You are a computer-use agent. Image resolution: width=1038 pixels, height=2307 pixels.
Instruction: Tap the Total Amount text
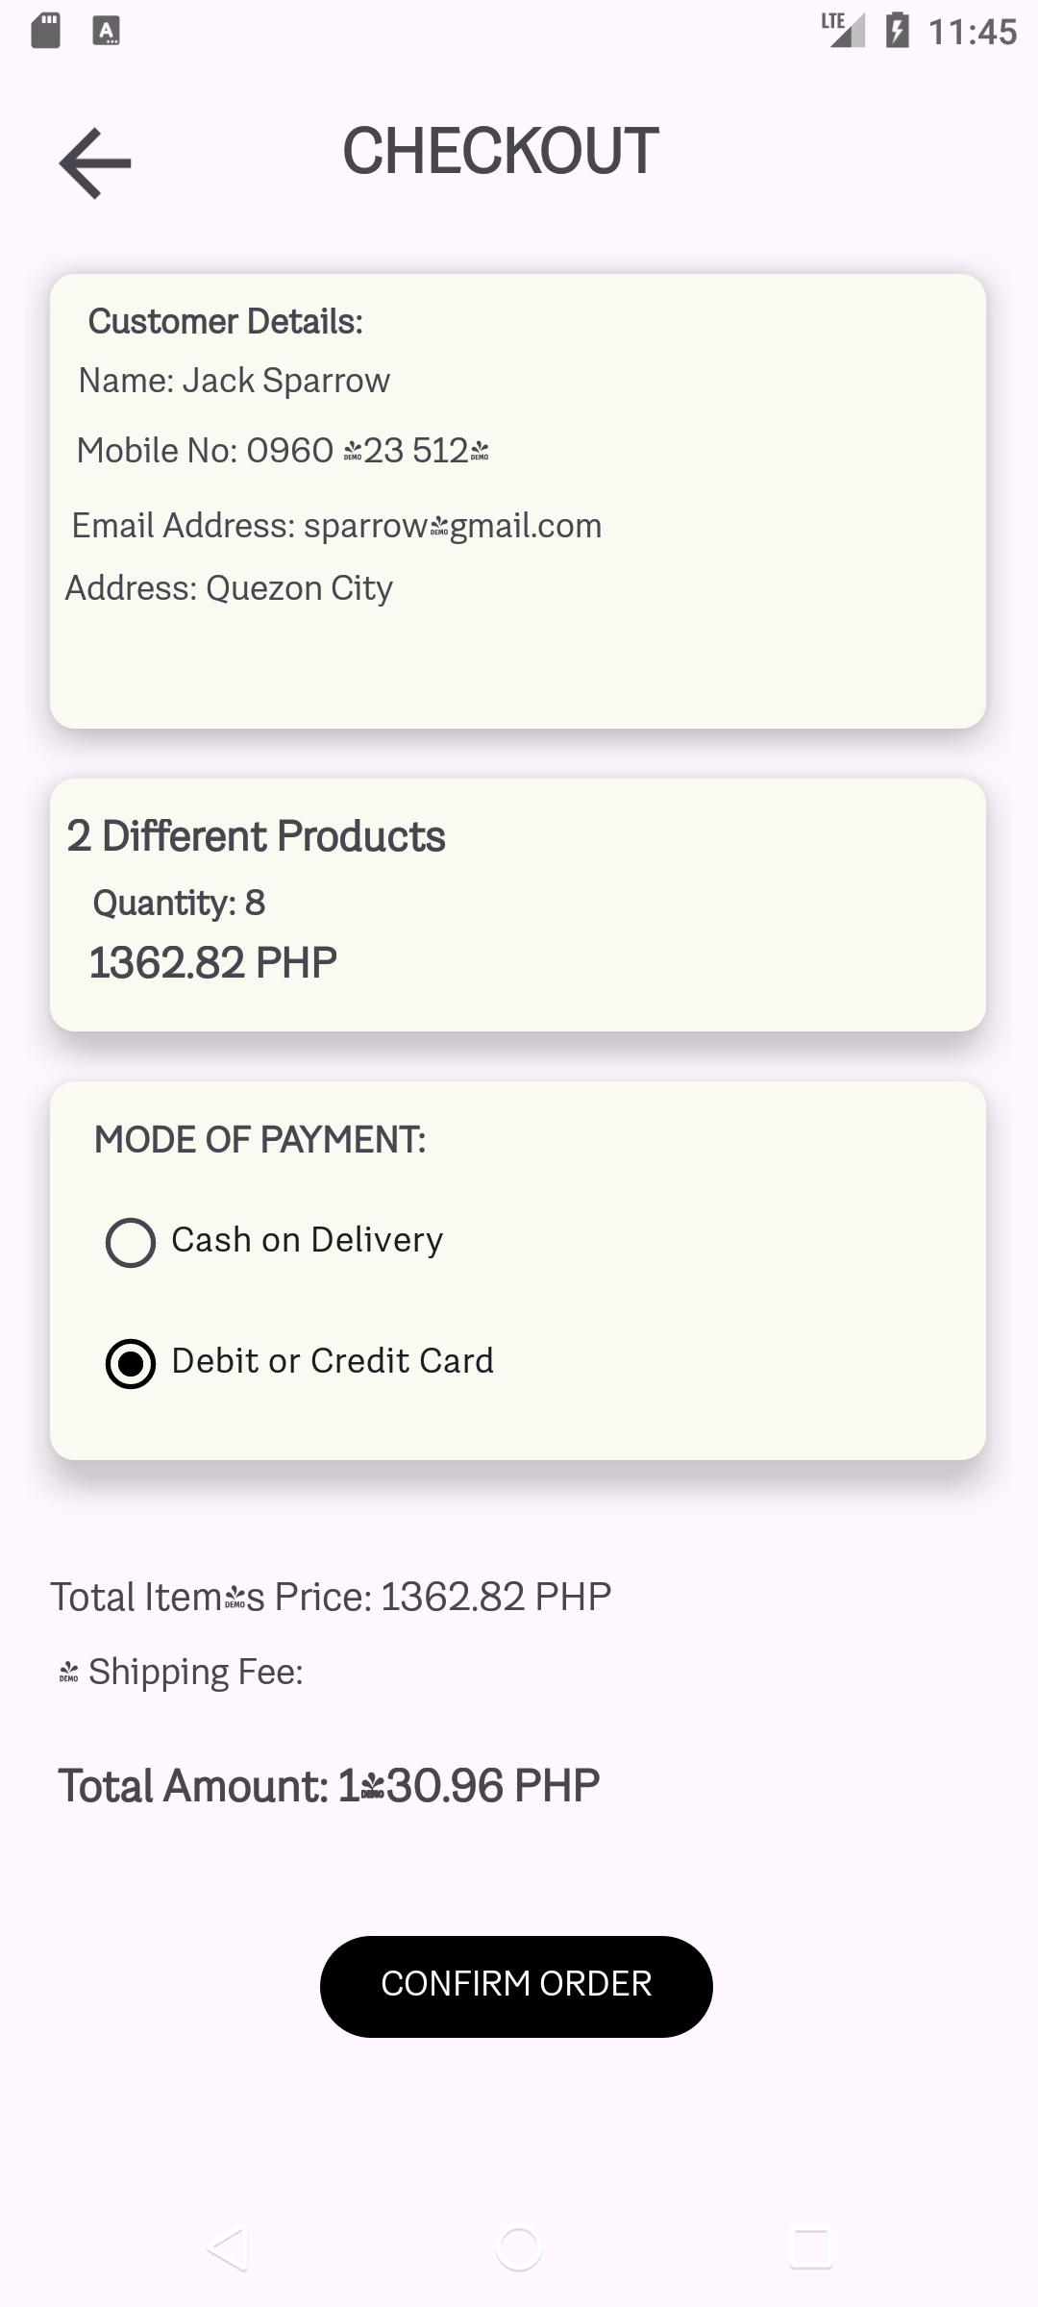(329, 1786)
